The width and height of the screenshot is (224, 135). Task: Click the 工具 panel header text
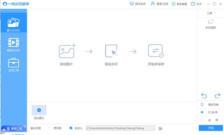[x=209, y=13]
